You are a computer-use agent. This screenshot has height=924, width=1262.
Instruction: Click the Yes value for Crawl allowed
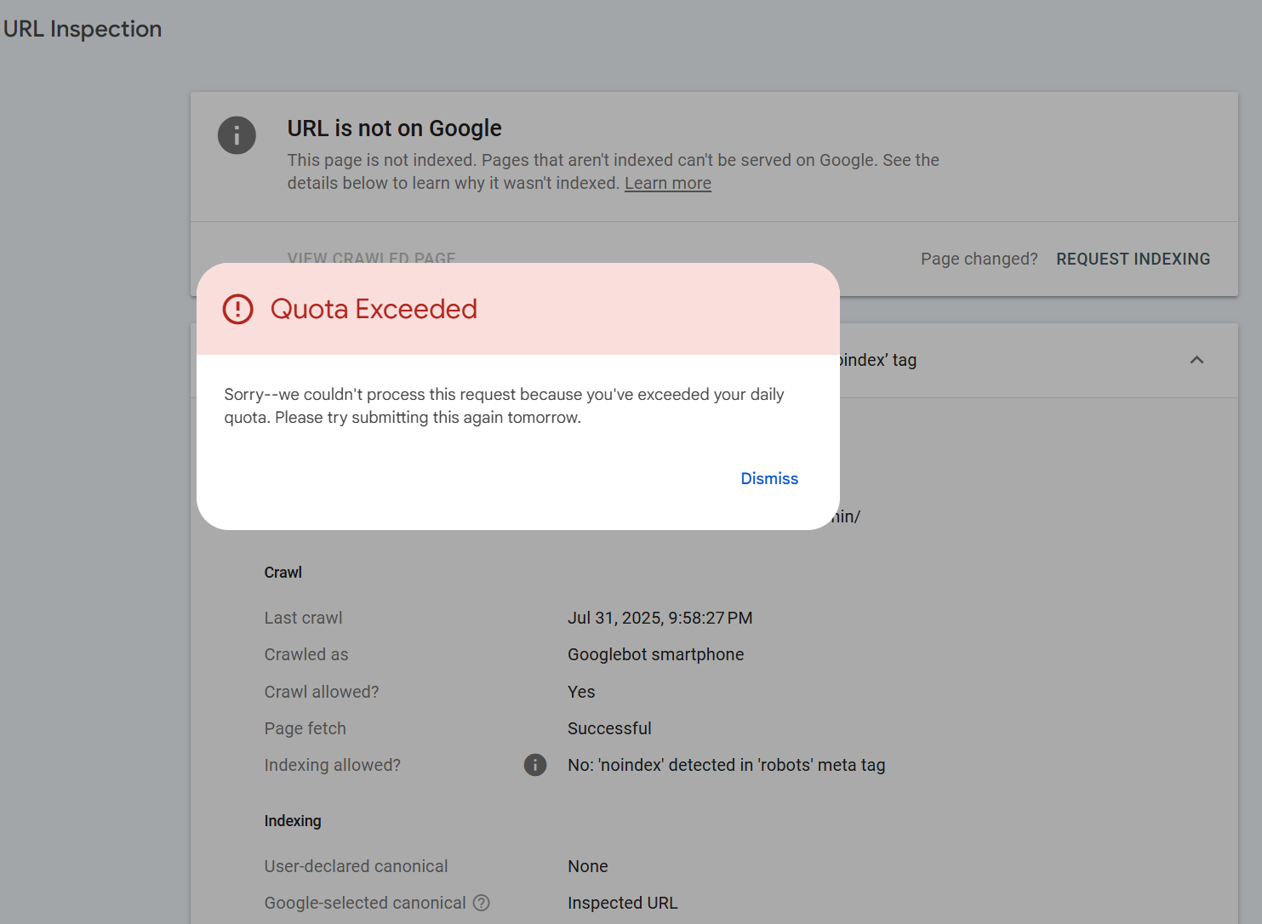tap(581, 692)
